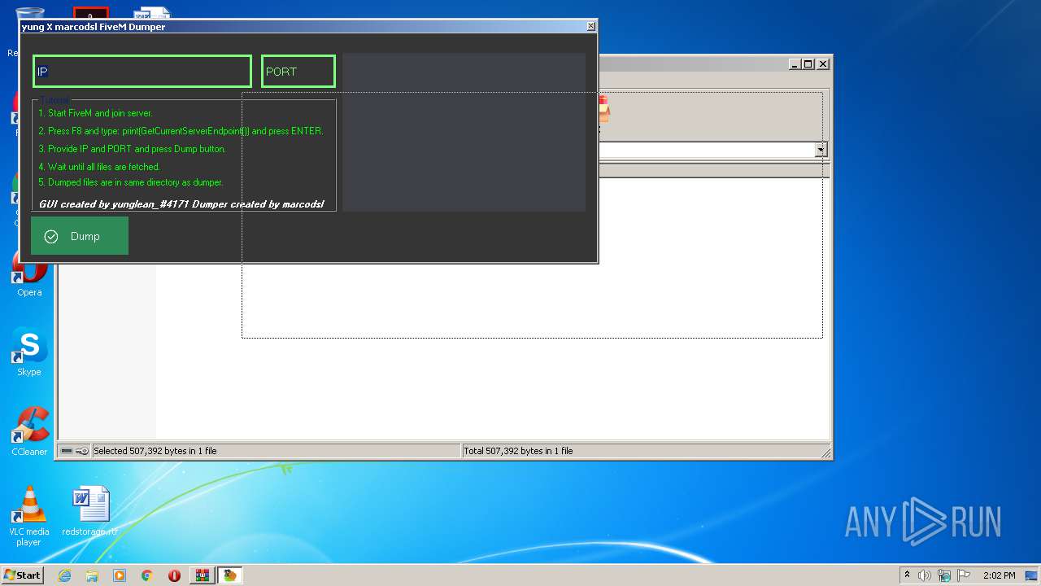Open Windows Explorer folder from taskbar
This screenshot has width=1041, height=586.
click(92, 575)
